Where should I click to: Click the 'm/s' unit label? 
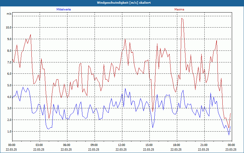9,14
